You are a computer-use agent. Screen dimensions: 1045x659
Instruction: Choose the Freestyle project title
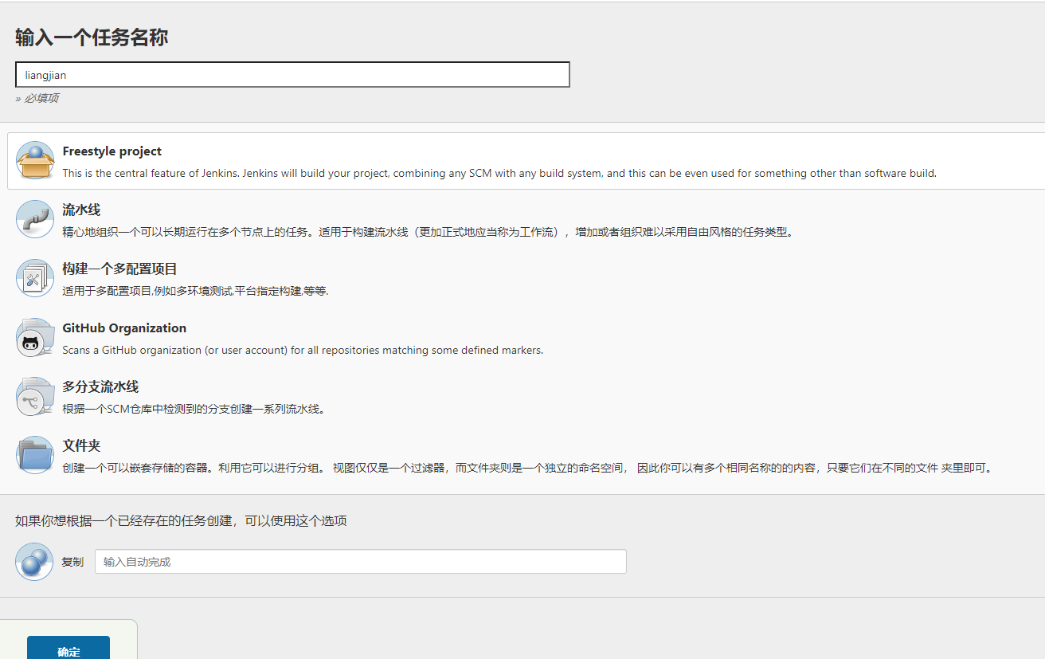[112, 151]
